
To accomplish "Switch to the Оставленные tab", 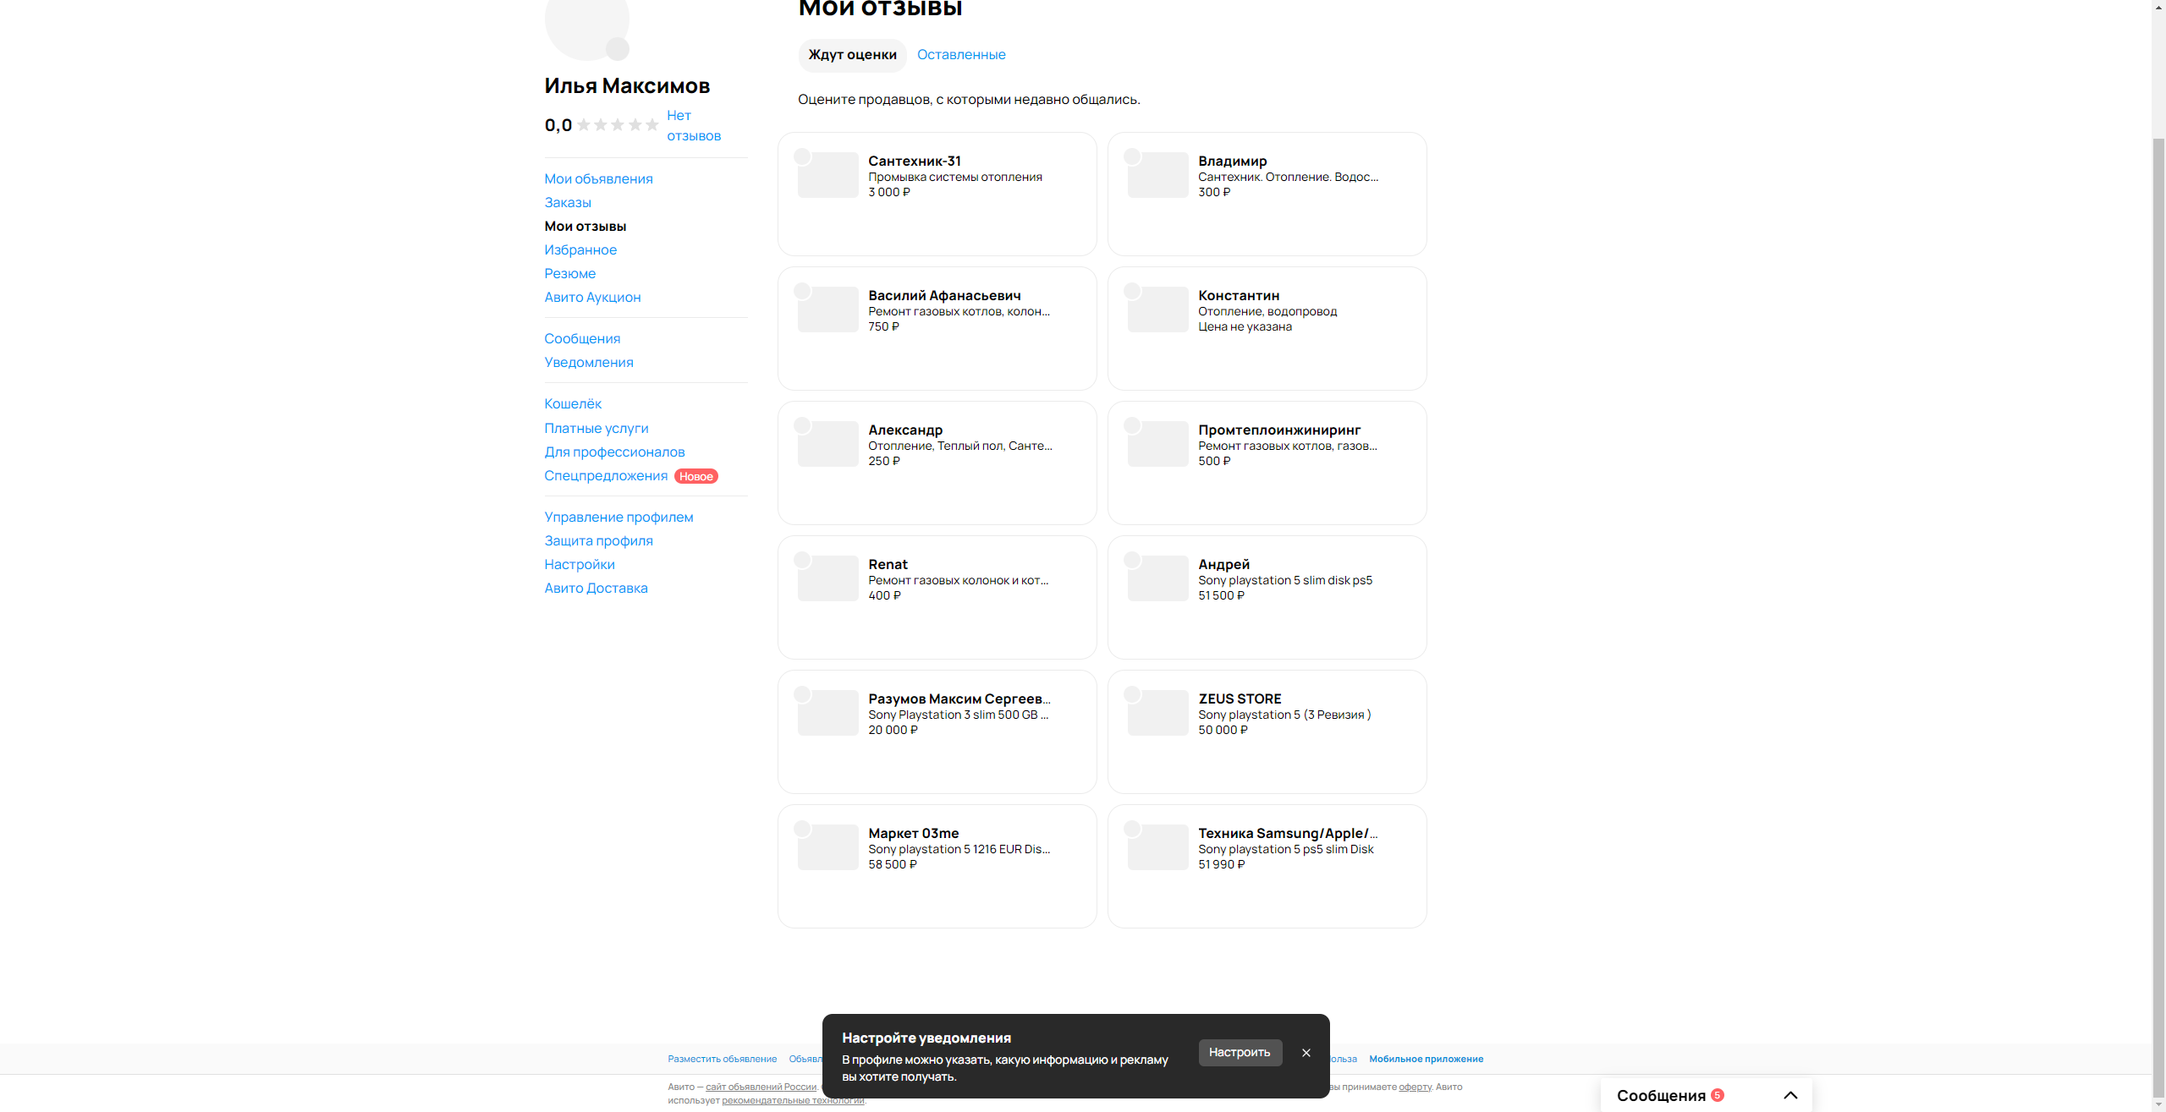I will tap(961, 55).
